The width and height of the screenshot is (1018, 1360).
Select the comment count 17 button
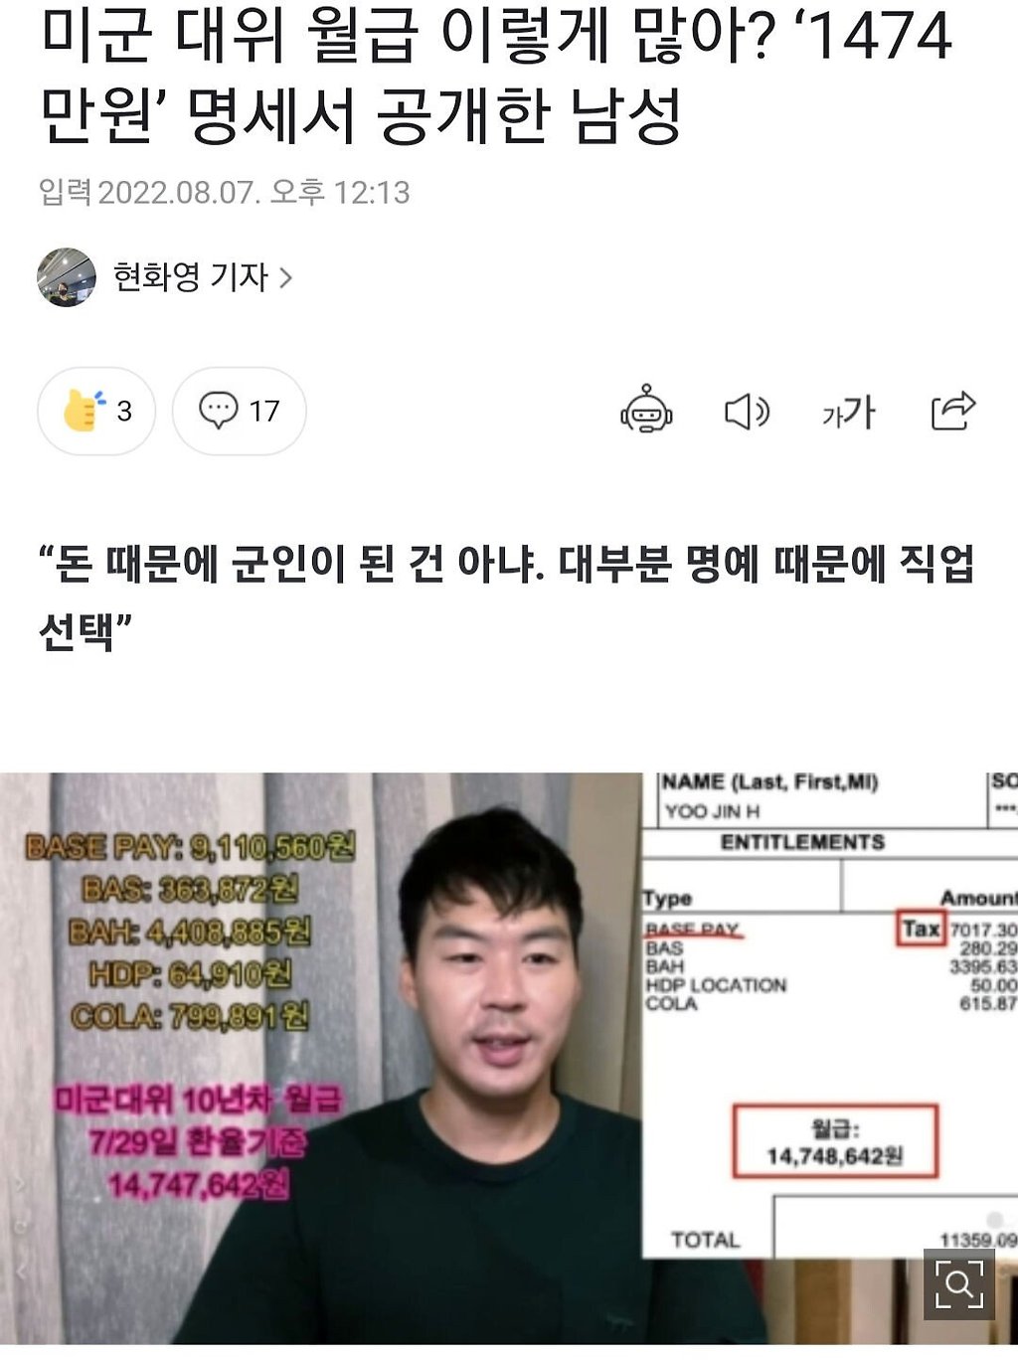tap(239, 411)
